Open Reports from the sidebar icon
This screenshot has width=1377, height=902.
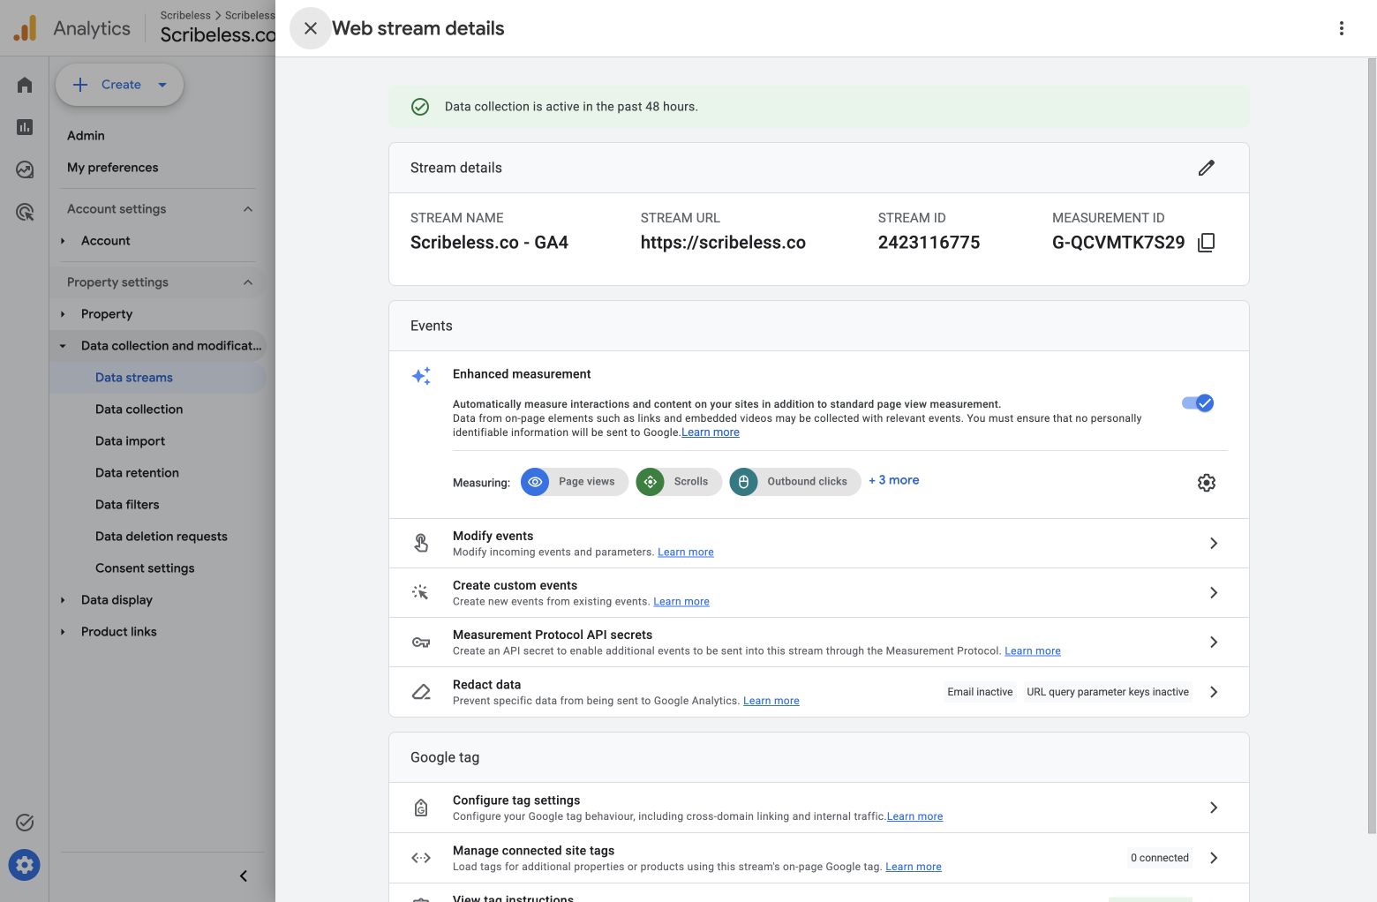(25, 127)
